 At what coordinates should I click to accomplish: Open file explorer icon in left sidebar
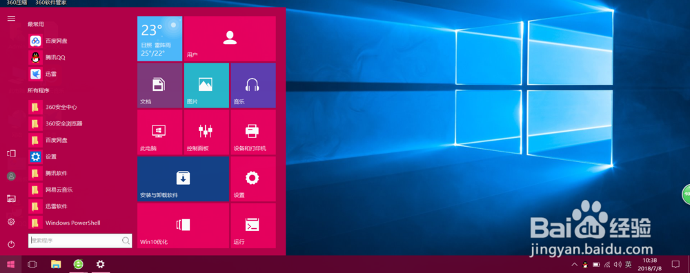pos(11,199)
